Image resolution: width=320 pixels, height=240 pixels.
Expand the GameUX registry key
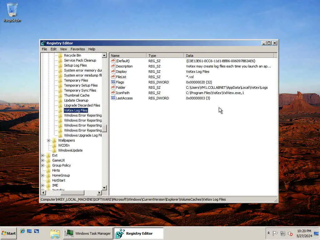tap(42, 160)
